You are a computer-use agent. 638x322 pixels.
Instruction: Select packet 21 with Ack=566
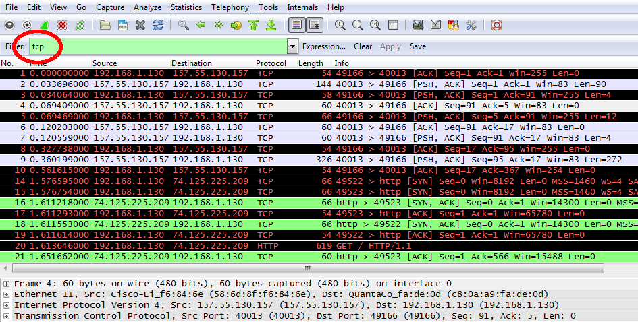(x=319, y=257)
